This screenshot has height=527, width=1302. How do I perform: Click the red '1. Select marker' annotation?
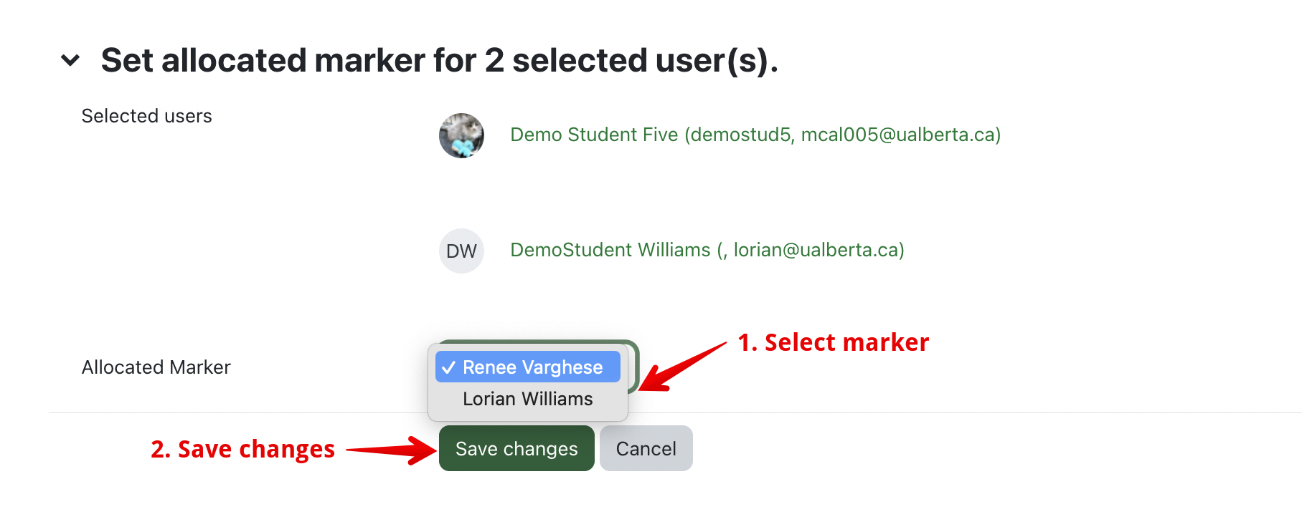833,342
